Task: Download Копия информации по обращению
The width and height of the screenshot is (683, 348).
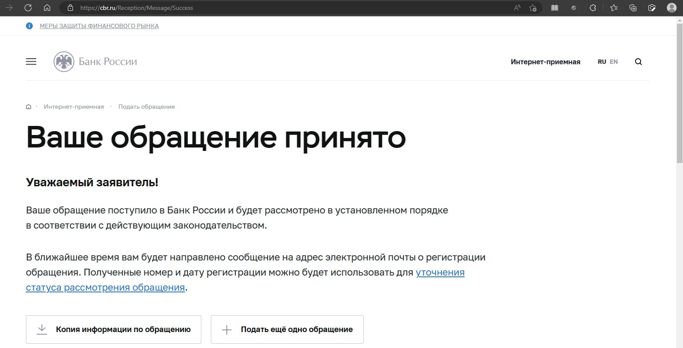Action: (x=114, y=329)
